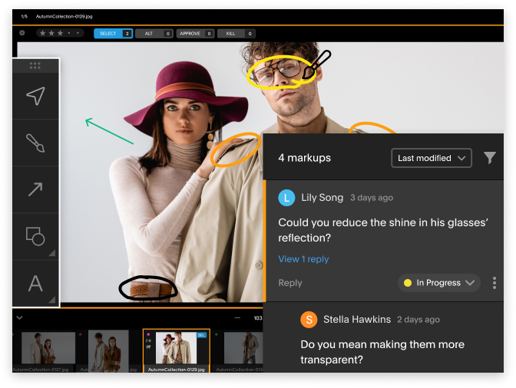Open more options for Lily Song's comment
The image size is (516, 388).
[x=494, y=283]
